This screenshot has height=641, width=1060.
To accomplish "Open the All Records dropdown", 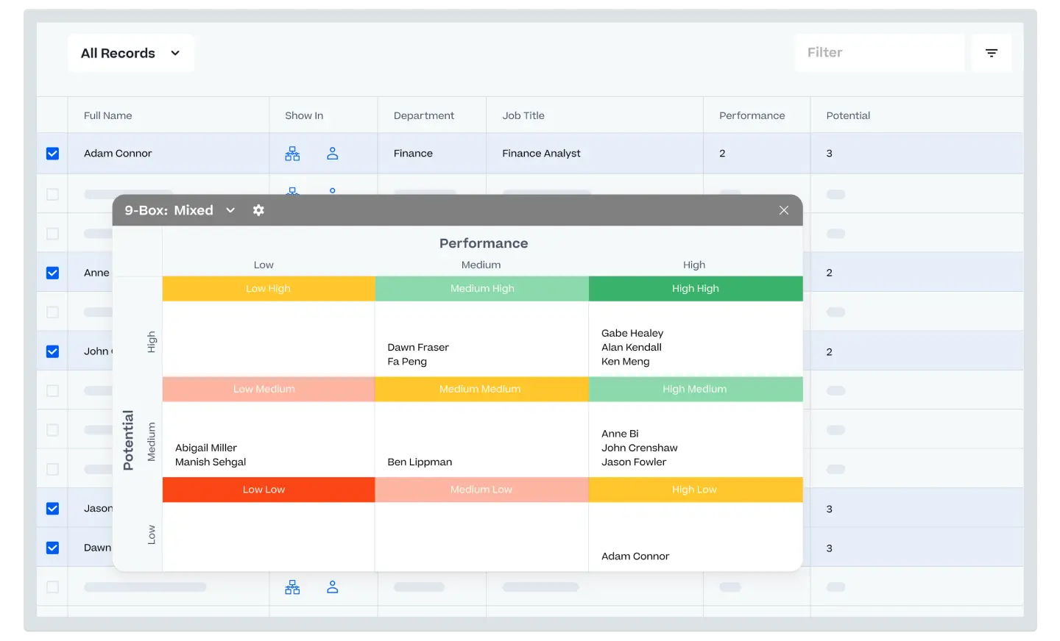I will click(130, 52).
